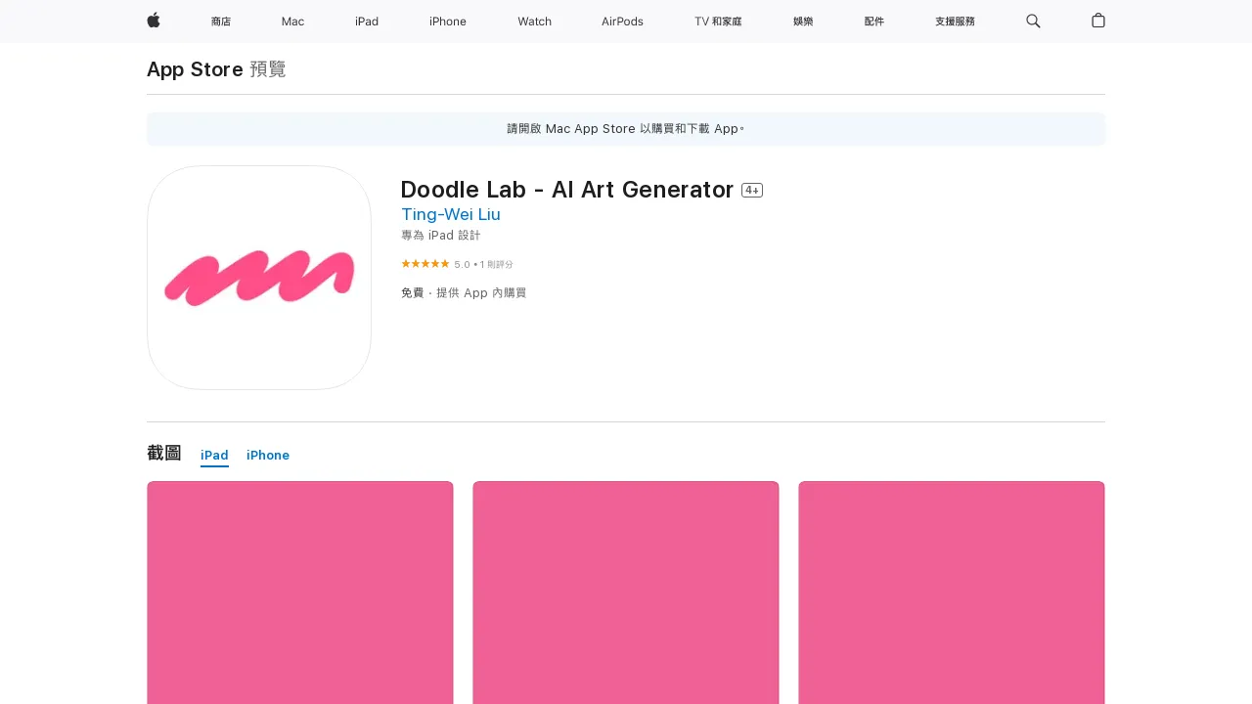Open the AirPods menu item
The image size is (1252, 704).
tap(622, 22)
